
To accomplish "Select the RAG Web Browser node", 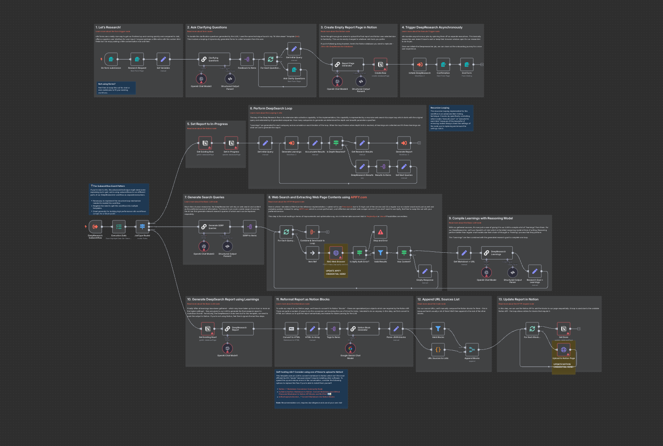I will point(336,253).
